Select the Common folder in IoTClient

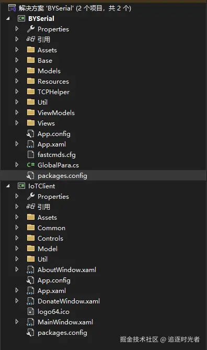tap(51, 228)
